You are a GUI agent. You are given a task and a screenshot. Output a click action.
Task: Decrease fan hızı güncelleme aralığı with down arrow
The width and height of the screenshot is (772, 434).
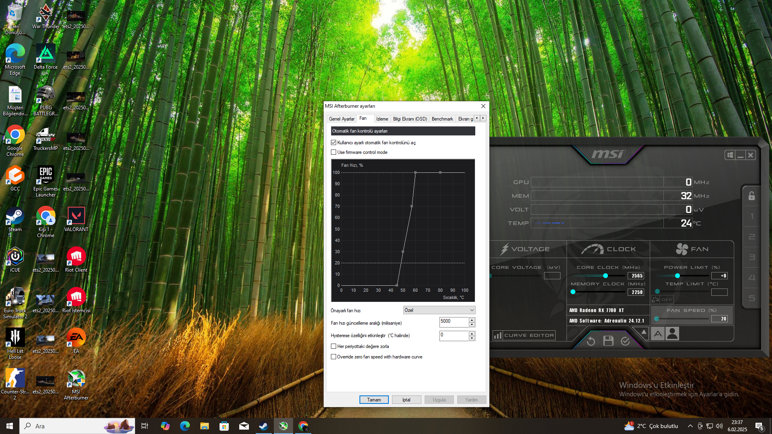[x=472, y=325]
